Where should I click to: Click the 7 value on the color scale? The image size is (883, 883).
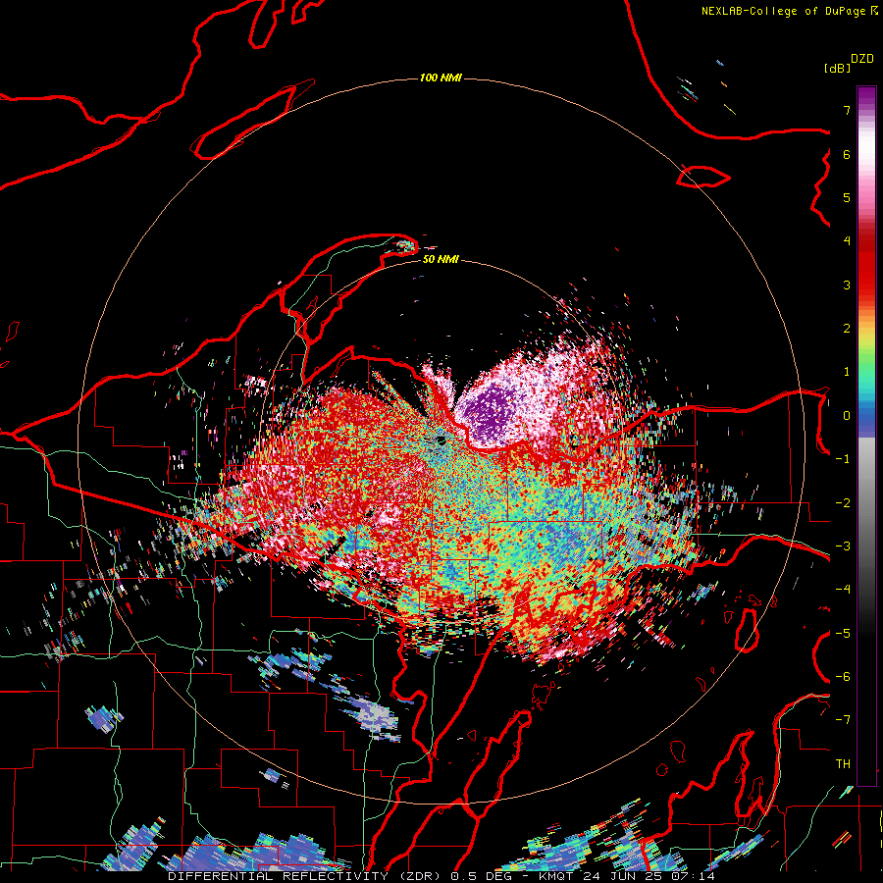[x=847, y=110]
